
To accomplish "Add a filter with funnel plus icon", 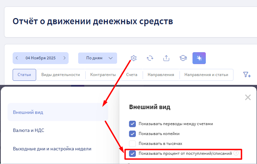I will click(247, 75).
